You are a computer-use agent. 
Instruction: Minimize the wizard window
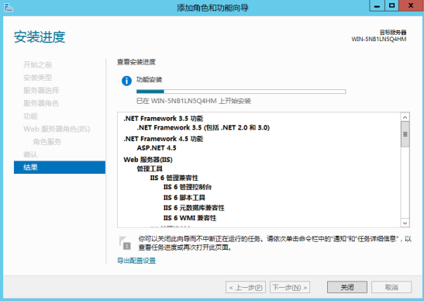point(377,5)
